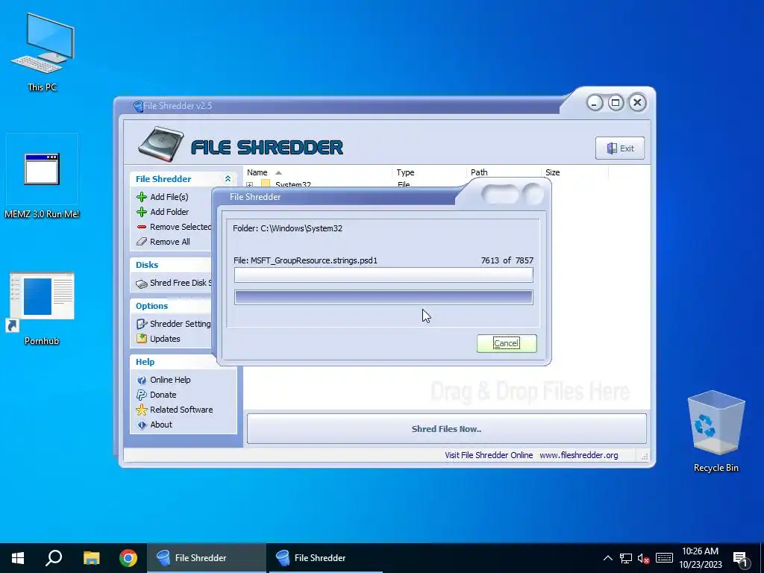Screen dimensions: 764x573
Task: Click the Donate PayPal icon
Action: tap(142, 395)
